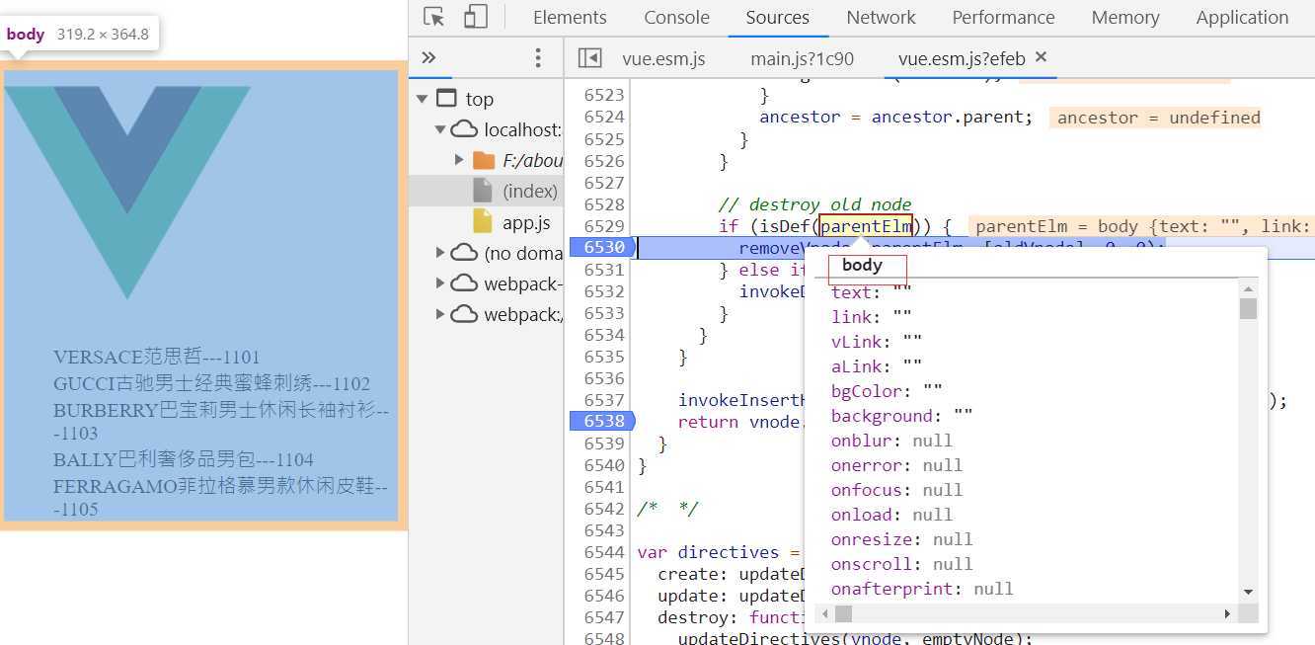Click the VERSACE范思哲---1101 list item
This screenshot has width=1315, height=645.
pos(157,357)
